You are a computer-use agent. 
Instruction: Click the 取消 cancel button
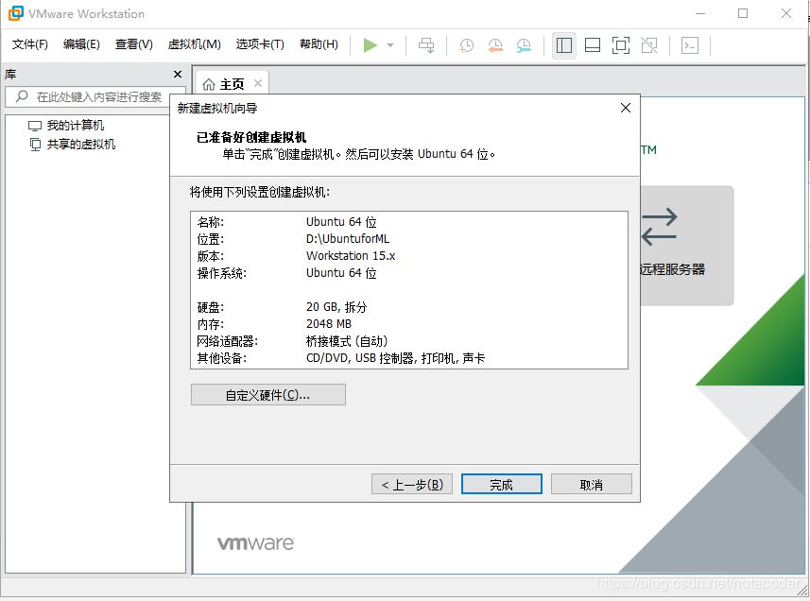click(591, 485)
